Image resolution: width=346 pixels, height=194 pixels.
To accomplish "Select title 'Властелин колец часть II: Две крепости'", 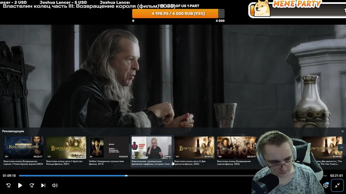I will (190, 162).
